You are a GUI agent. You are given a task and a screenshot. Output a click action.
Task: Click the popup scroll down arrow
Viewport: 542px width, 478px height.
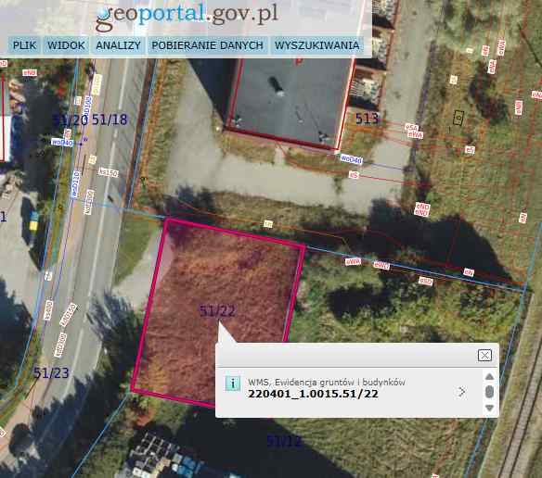489,408
